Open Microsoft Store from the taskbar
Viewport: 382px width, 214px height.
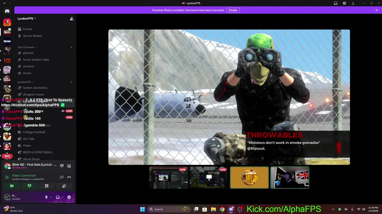click(x=205, y=209)
